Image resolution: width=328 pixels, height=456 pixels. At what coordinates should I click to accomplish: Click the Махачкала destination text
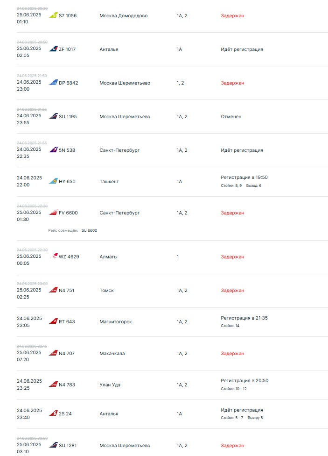(x=112, y=353)
